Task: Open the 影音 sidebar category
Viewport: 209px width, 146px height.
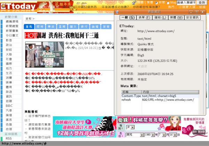Action: pos(9,40)
